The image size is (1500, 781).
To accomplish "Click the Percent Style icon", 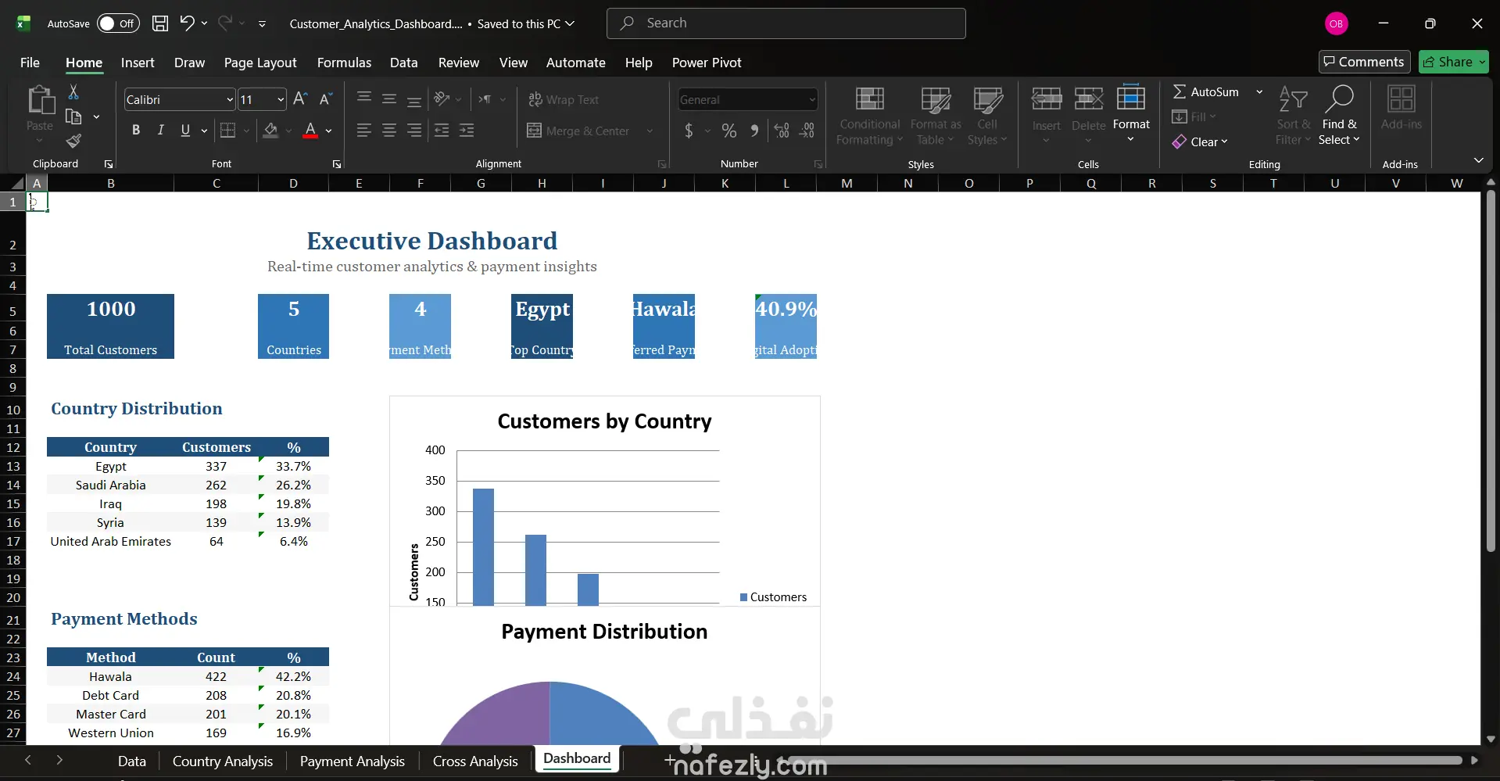I will coord(729,131).
